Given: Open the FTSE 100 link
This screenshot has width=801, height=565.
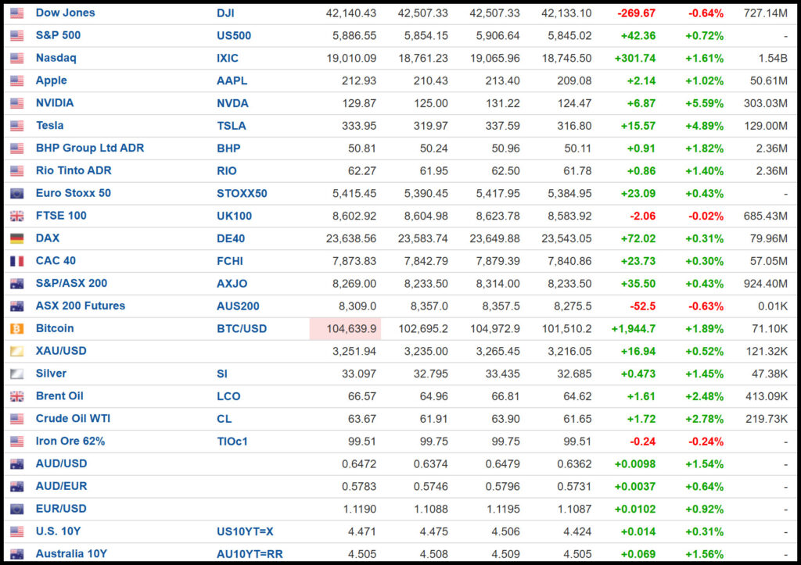Looking at the screenshot, I should 61,216.
